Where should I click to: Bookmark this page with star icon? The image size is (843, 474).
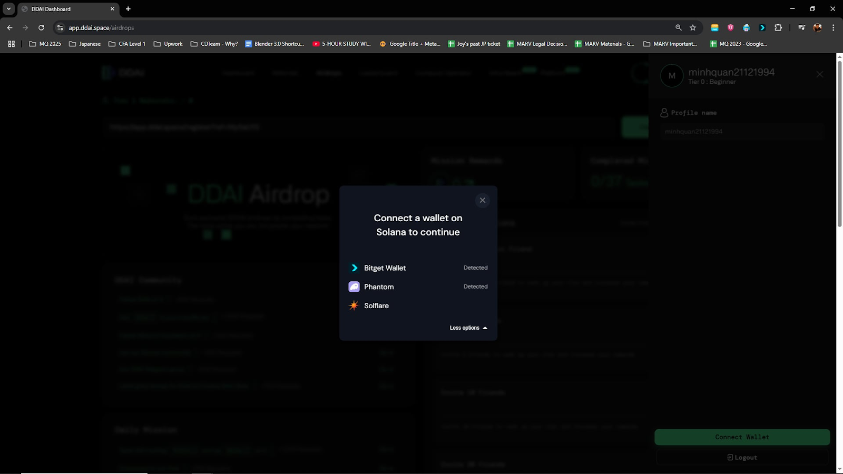click(693, 27)
